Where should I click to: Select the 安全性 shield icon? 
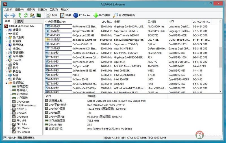click(x=10, y=71)
